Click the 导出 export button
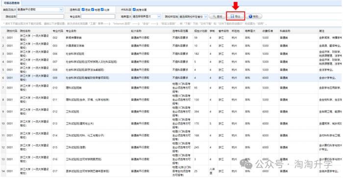 [x=235, y=16]
